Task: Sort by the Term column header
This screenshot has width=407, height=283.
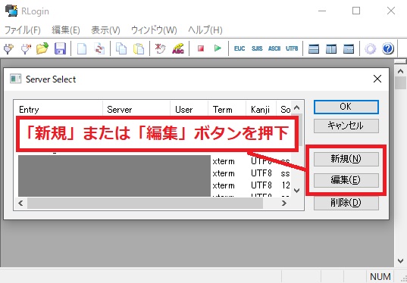Action: click(227, 110)
